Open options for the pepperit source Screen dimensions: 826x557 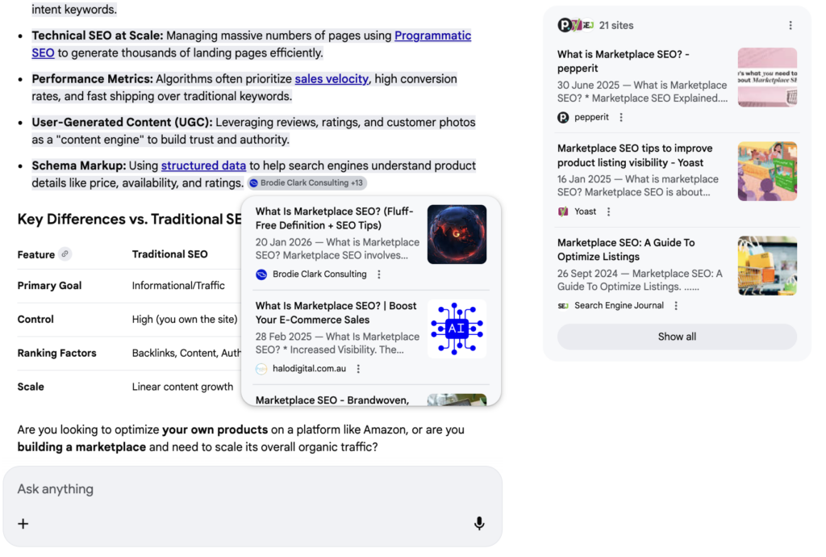point(621,118)
